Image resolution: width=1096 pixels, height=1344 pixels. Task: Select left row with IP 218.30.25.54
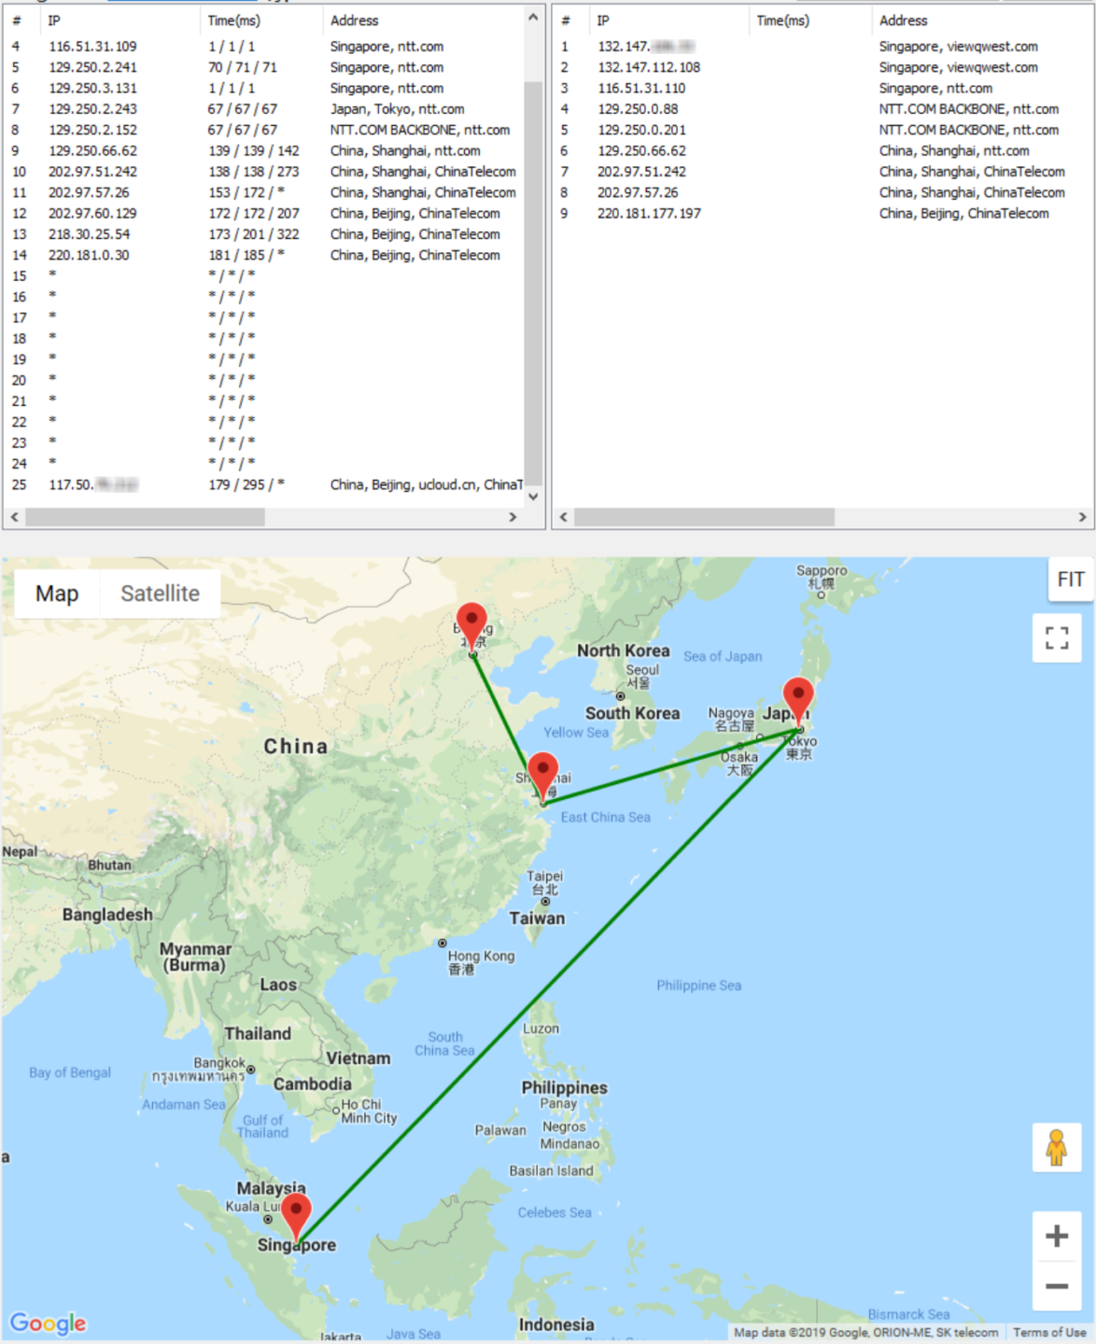pyautogui.click(x=264, y=234)
